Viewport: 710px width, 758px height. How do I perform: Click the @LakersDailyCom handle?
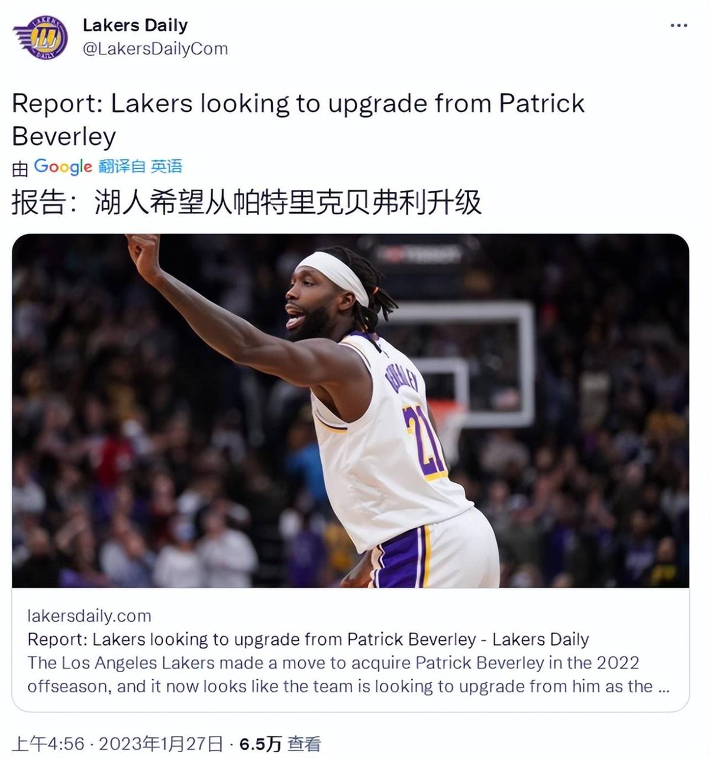[155, 49]
